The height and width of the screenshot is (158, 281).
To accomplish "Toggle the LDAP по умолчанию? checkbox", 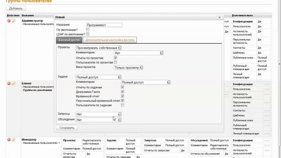I will click(88, 34).
